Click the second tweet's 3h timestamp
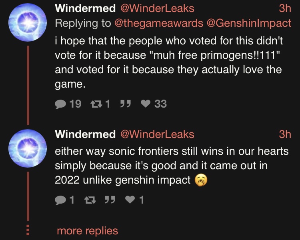The width and height of the screenshot is (300, 240). pos(285,134)
